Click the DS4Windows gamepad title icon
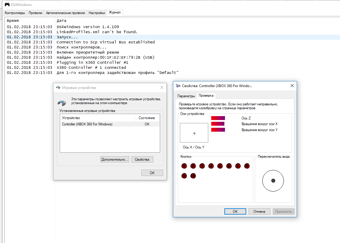The width and height of the screenshot is (340, 243). [7, 4]
